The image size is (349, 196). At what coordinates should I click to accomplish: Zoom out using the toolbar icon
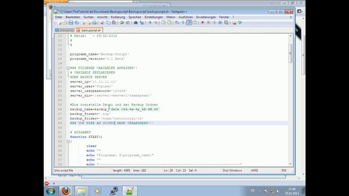tap(155, 23)
